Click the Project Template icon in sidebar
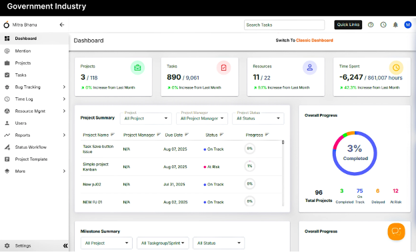Image resolution: width=416 pixels, height=252 pixels. pos(7,159)
